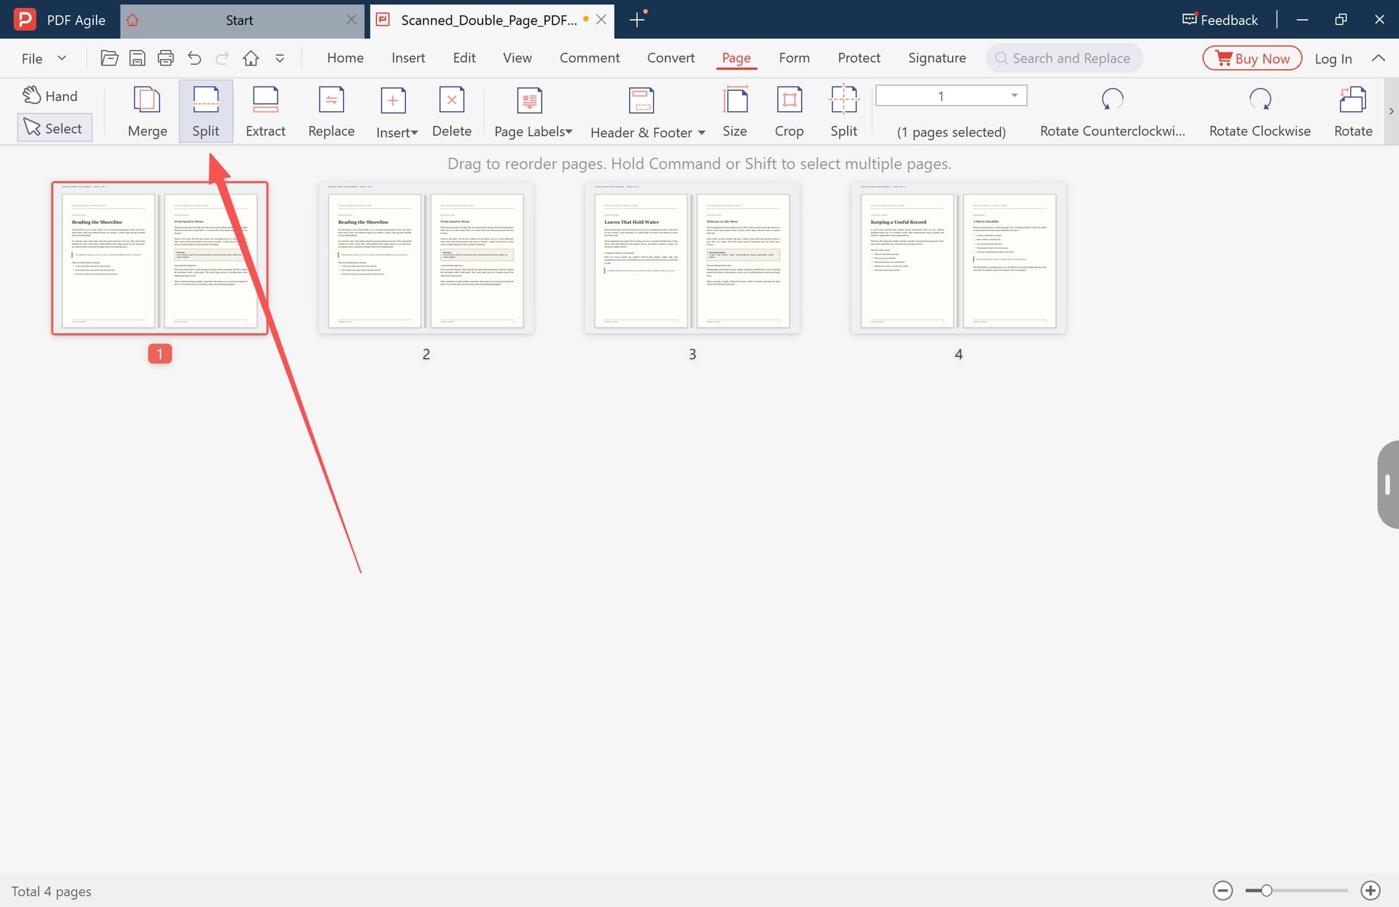Open the Insert pages dropdown
This screenshot has height=907, width=1399.
(x=397, y=111)
